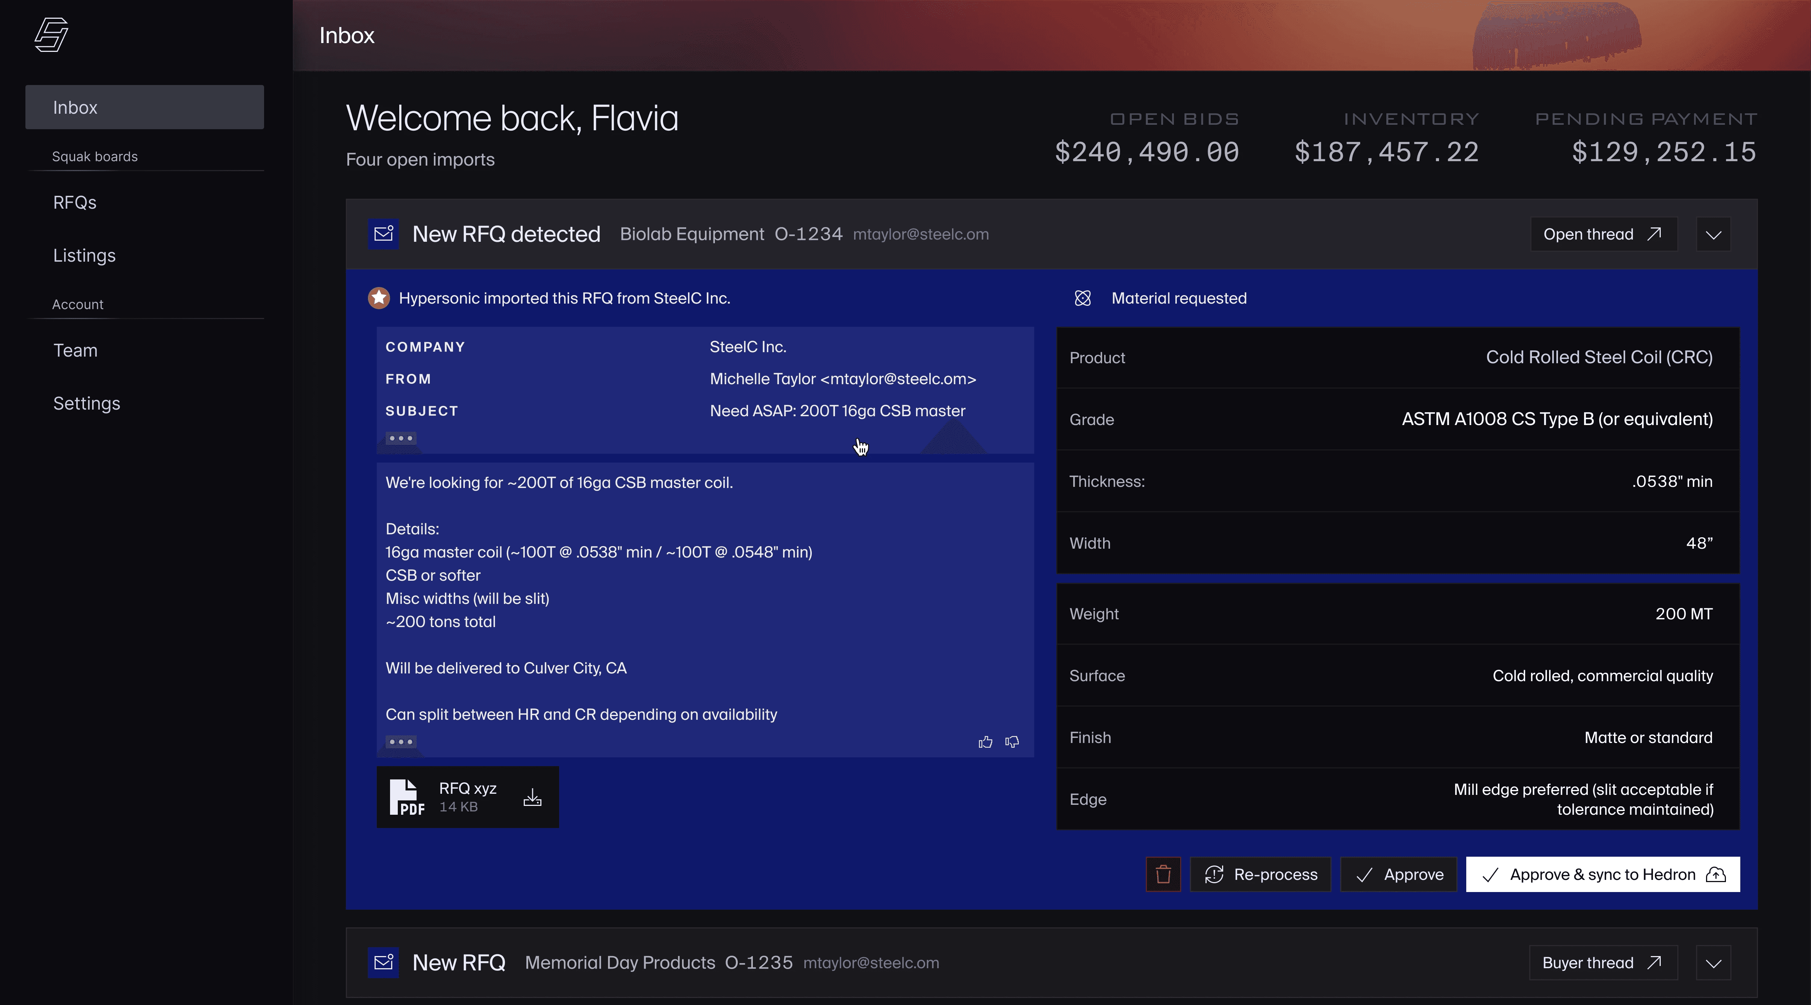This screenshot has height=1005, width=1811.
Task: Expand email header details ellipsis
Action: coord(401,438)
